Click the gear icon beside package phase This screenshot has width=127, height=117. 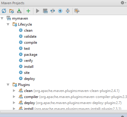point(21,54)
